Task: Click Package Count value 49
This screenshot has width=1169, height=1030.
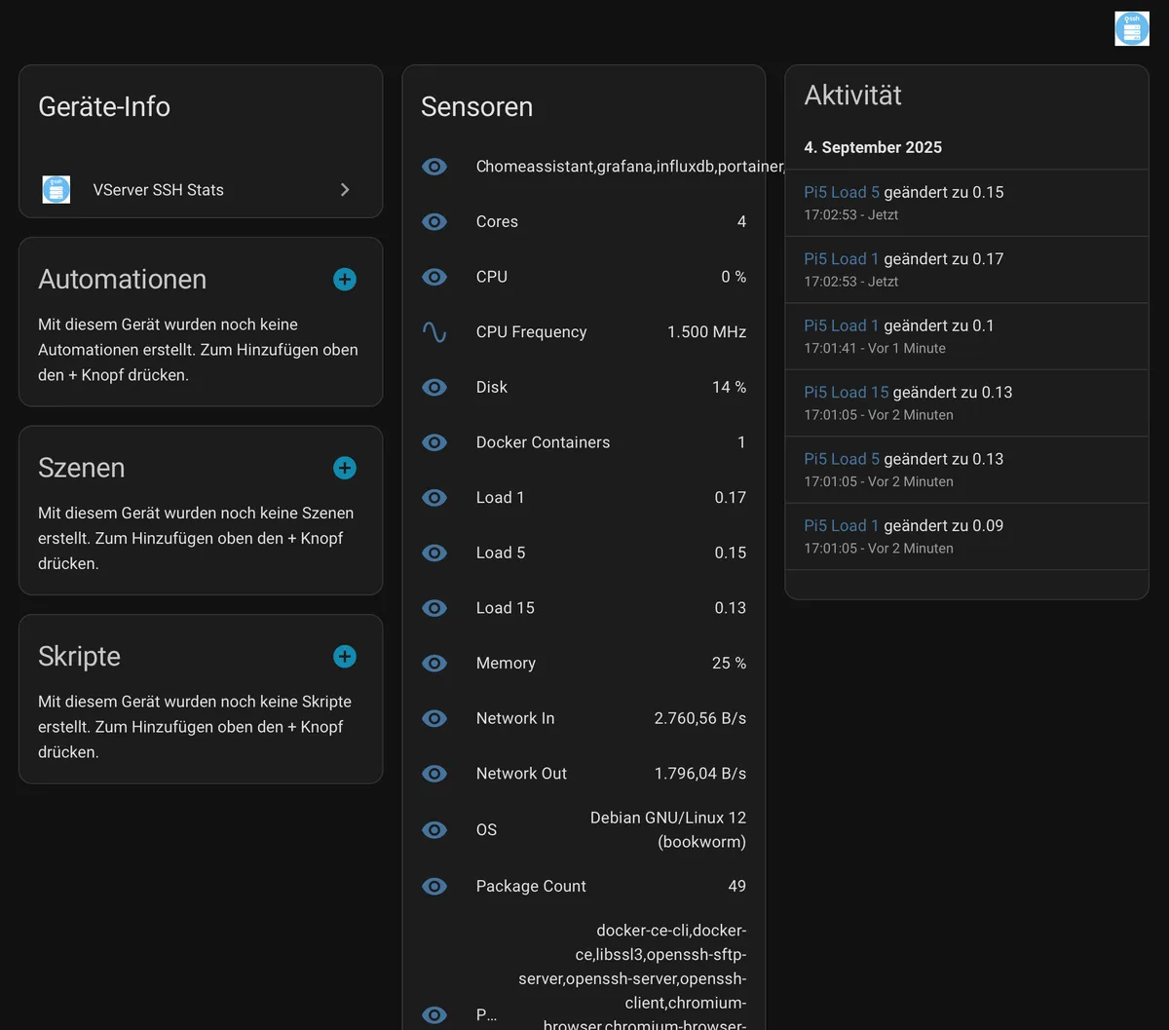Action: pos(737,887)
